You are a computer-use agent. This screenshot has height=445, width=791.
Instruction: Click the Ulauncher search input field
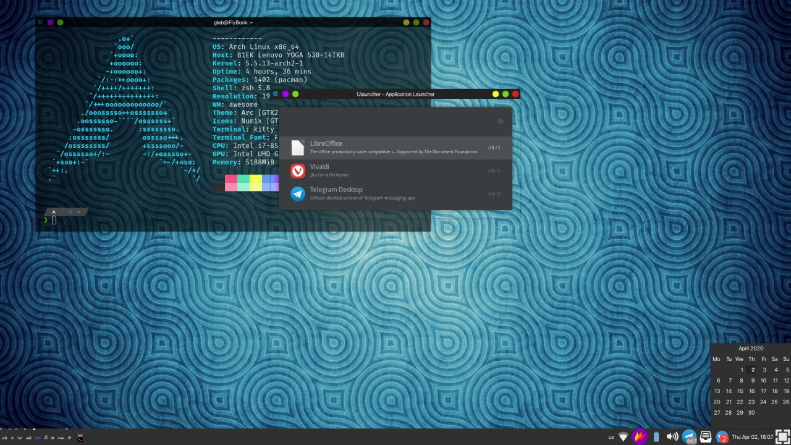(x=389, y=121)
